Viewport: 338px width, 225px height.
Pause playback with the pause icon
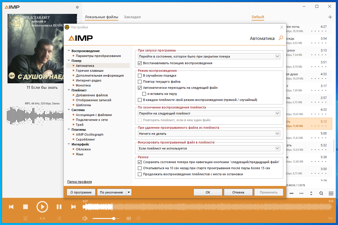coord(59,207)
